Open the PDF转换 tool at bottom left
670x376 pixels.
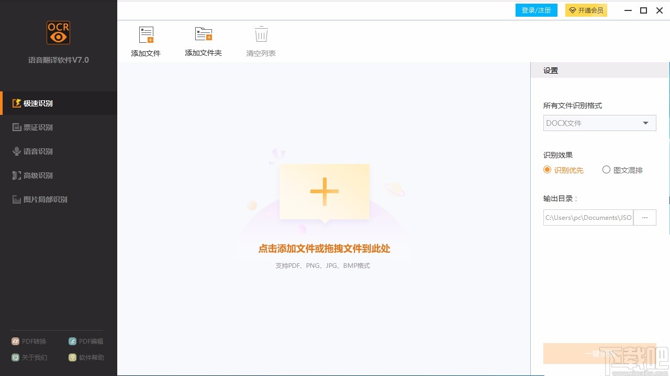pyautogui.click(x=29, y=341)
